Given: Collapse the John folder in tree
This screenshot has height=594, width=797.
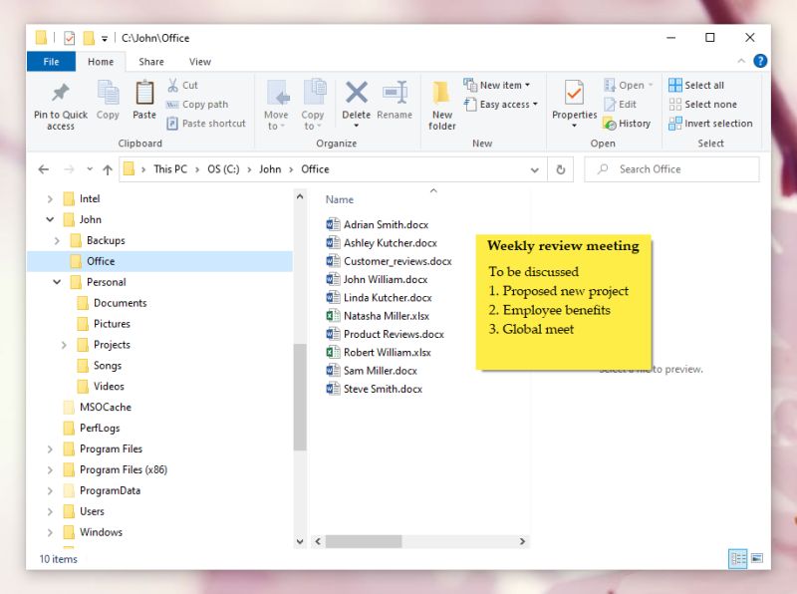Looking at the screenshot, I should (50, 219).
